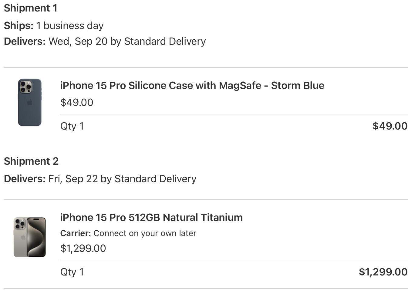
Task: Open the iPhone 15 Pro 512GB Natural Titanium title
Action: coord(151,218)
